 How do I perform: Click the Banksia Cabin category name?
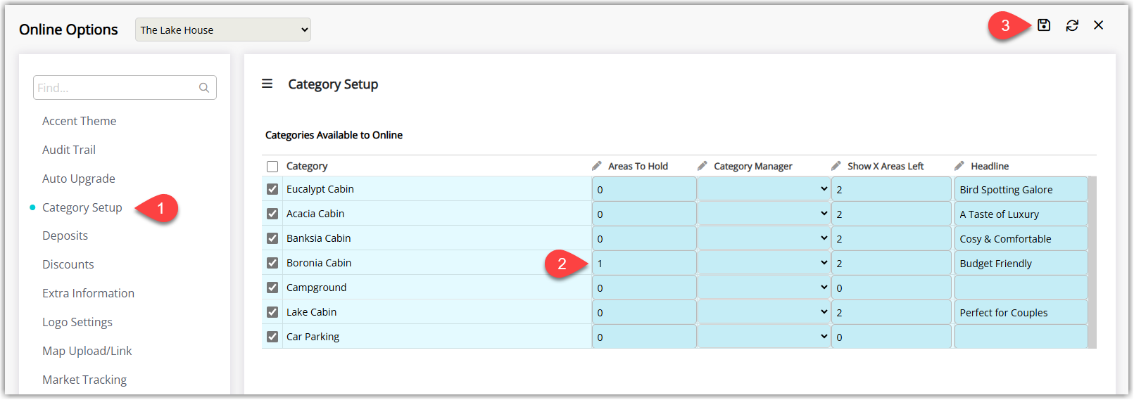click(319, 238)
